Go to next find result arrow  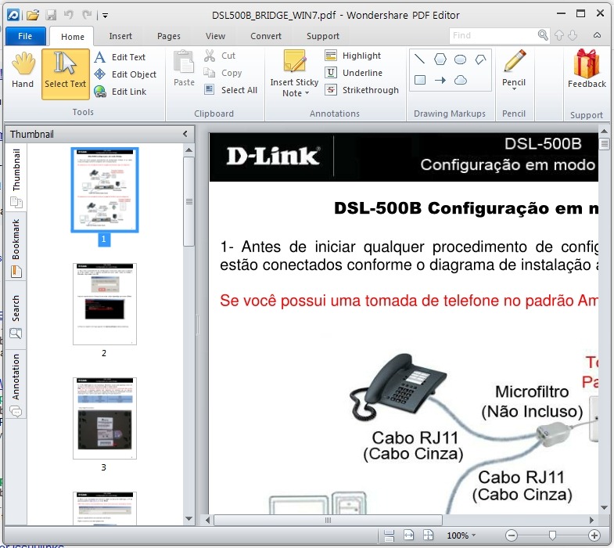coord(573,36)
